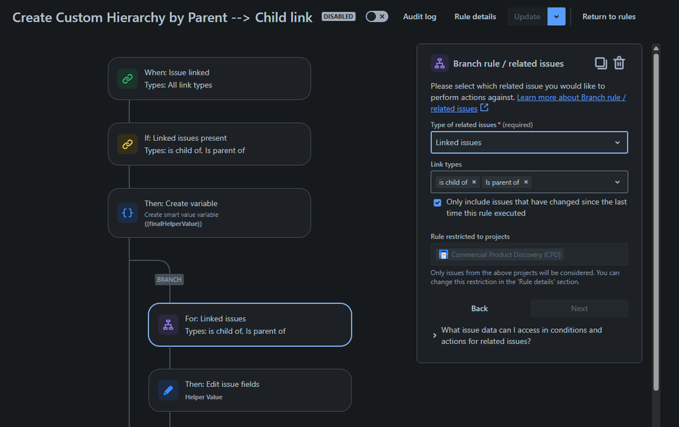Remove the 'is child of' link type

coord(474,182)
